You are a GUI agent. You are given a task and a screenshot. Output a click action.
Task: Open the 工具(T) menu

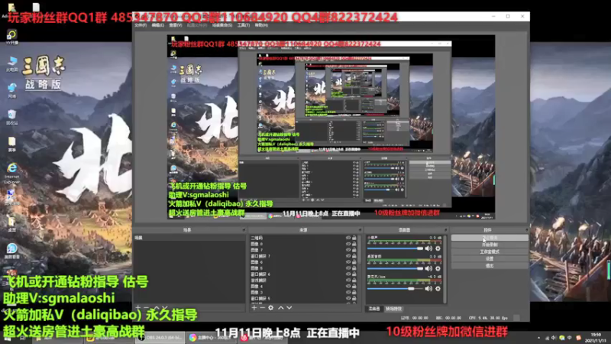244,25
